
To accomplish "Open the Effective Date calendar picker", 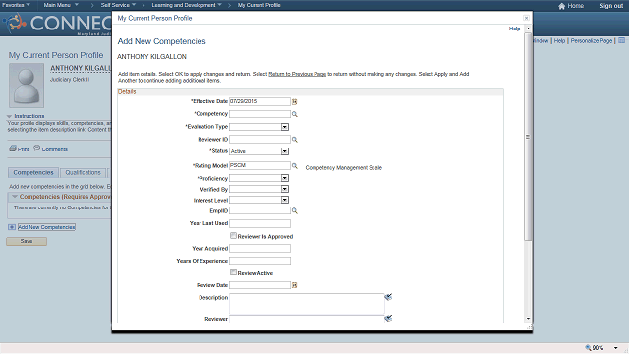I will coord(294,102).
